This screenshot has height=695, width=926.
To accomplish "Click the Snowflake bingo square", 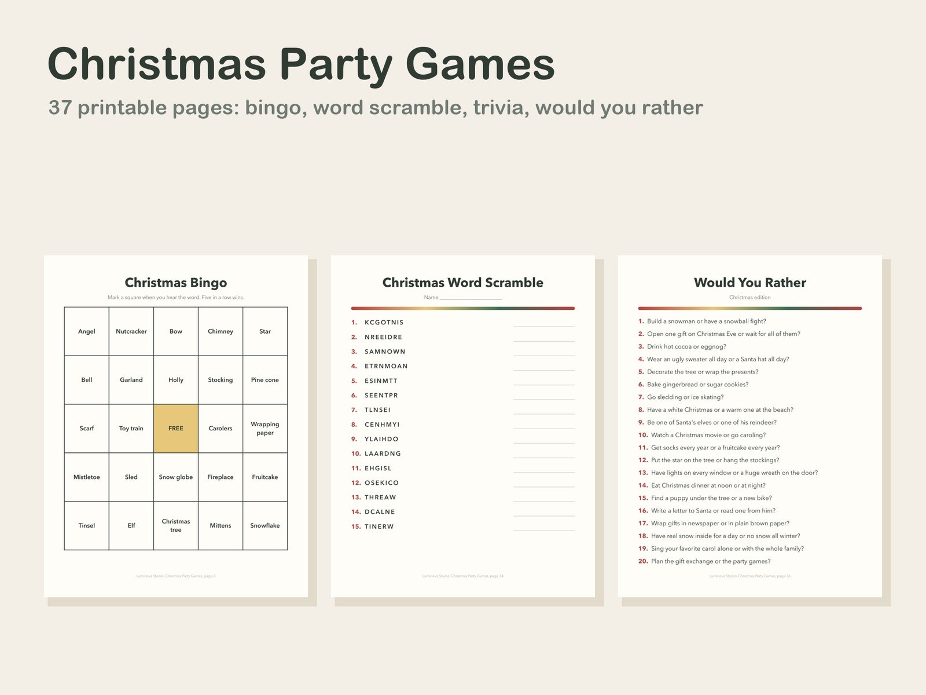I will (265, 526).
